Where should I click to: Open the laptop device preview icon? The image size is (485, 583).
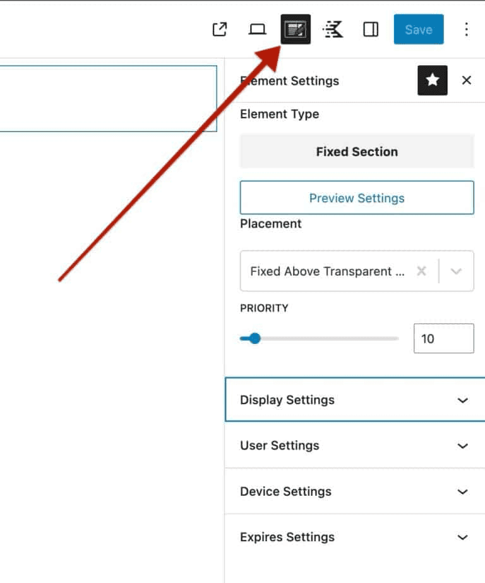click(257, 30)
